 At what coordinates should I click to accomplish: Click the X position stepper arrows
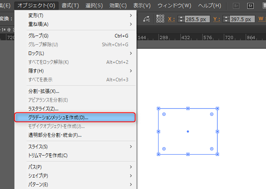[x=181, y=19]
